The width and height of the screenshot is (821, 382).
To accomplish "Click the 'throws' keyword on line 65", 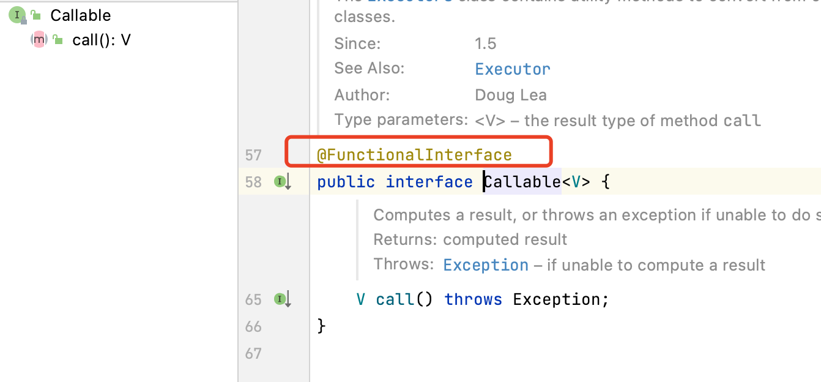I will tap(473, 299).
